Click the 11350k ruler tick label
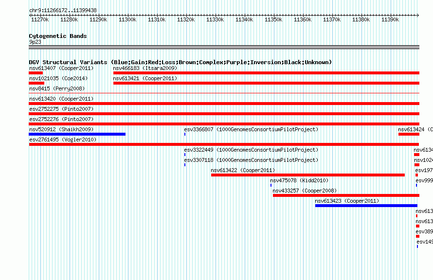433x280 pixels. tap(273, 19)
